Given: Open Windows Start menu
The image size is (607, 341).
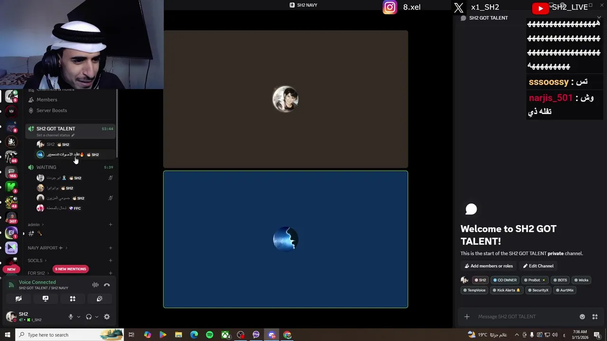Looking at the screenshot, I should [7, 335].
